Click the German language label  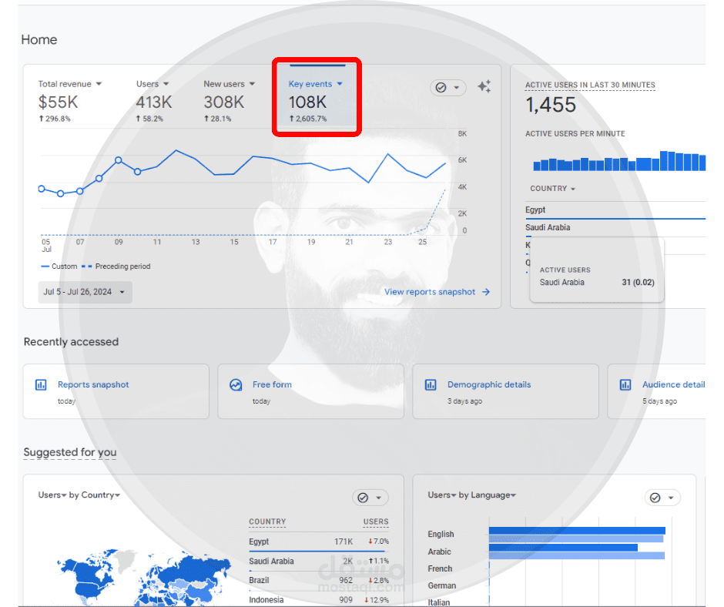[442, 585]
